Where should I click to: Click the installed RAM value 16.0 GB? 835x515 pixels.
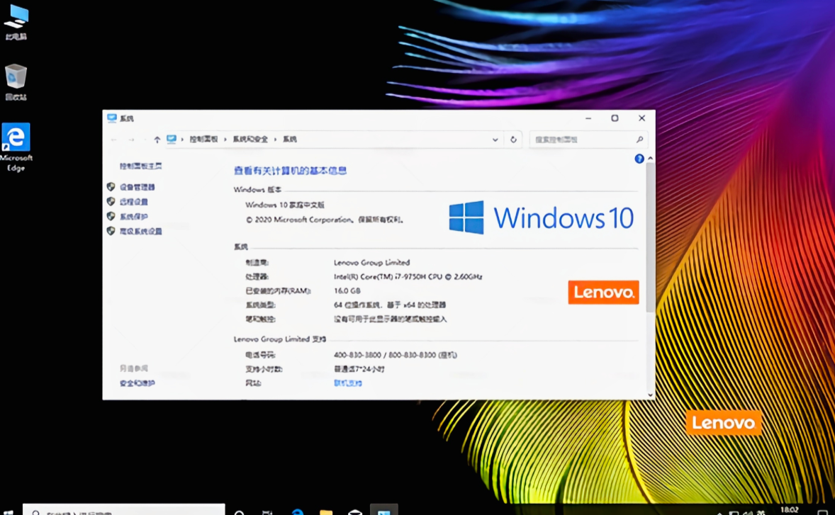[347, 291]
